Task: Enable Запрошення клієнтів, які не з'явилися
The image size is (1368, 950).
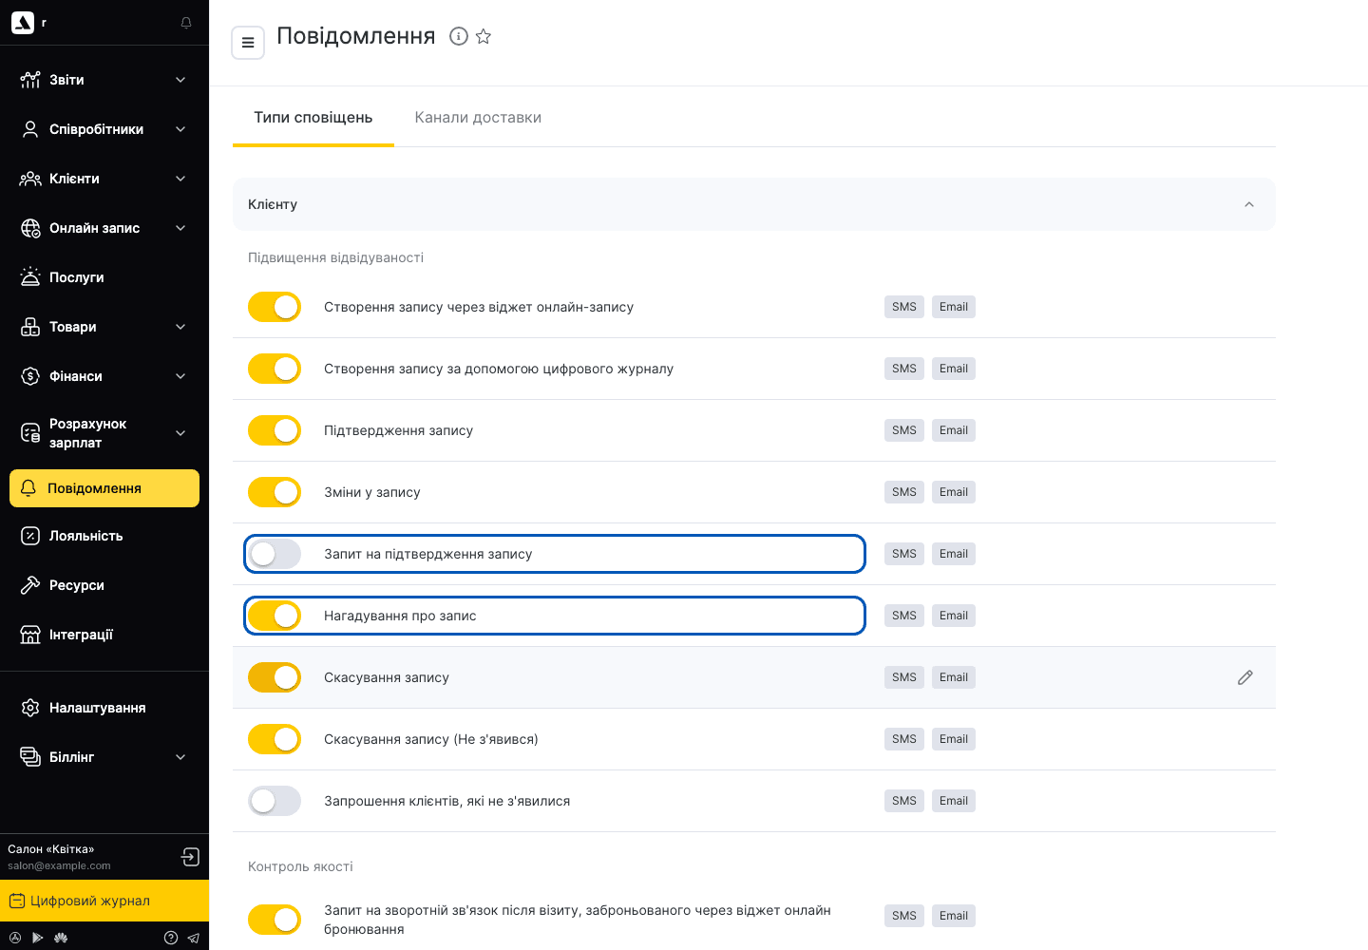Action: pos(275,801)
